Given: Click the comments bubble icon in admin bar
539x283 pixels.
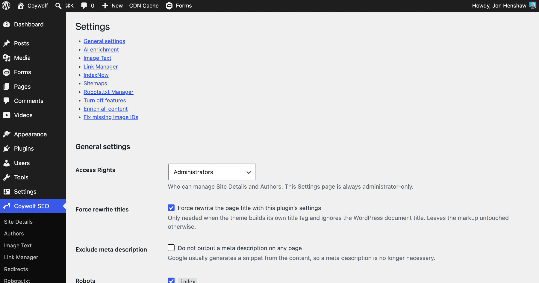Looking at the screenshot, I should pos(84,6).
